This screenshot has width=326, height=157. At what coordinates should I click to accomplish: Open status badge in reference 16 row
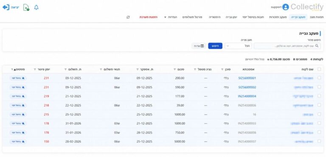18,114
